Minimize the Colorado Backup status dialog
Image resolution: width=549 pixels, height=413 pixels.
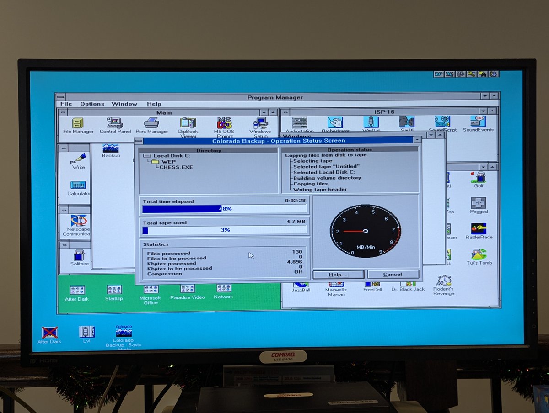click(417, 140)
